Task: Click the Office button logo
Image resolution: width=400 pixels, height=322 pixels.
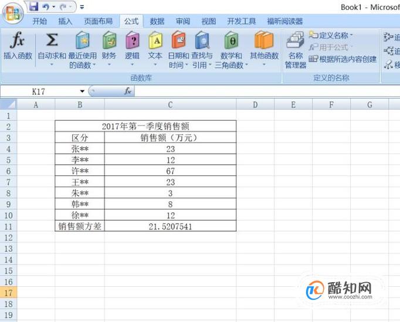Action: coord(13,13)
